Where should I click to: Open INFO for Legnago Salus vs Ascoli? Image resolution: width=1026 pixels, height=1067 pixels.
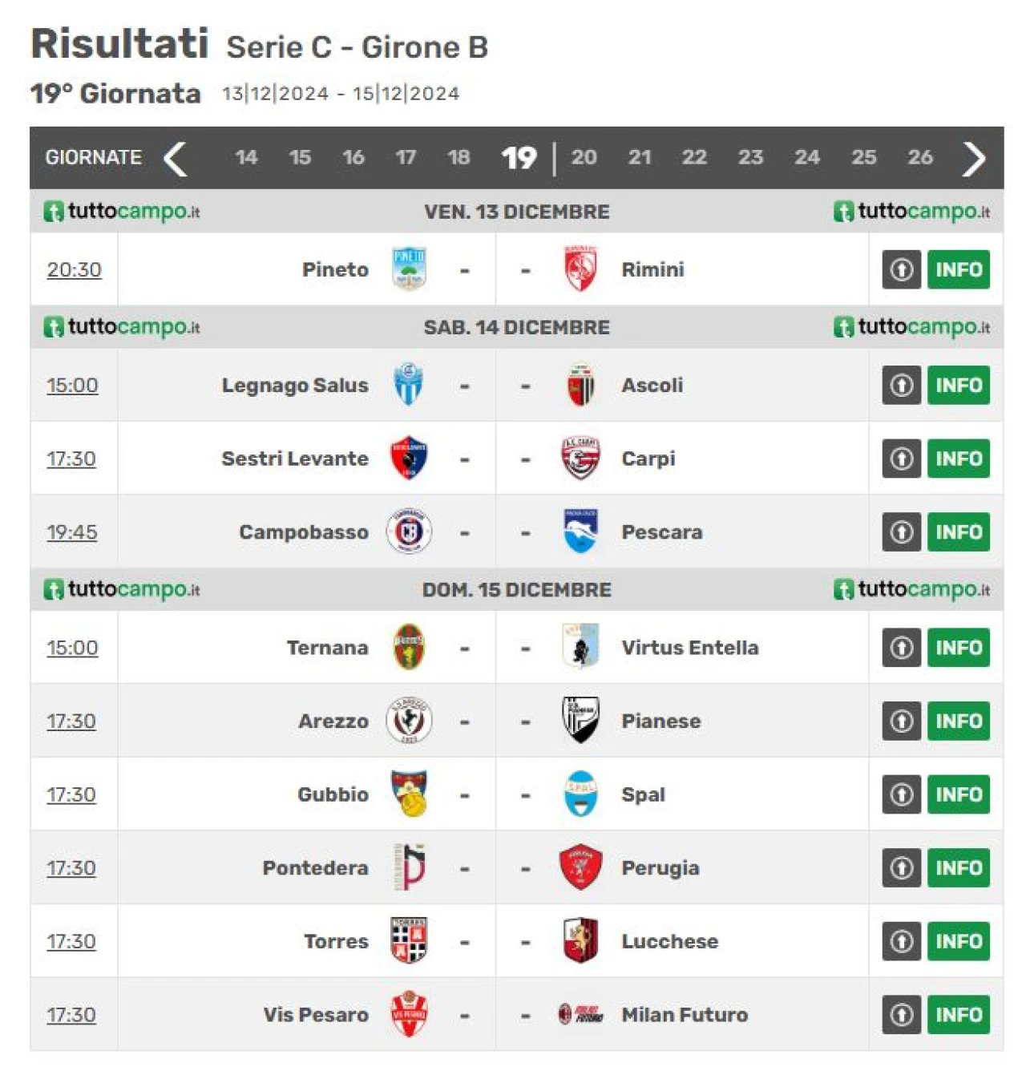click(959, 385)
